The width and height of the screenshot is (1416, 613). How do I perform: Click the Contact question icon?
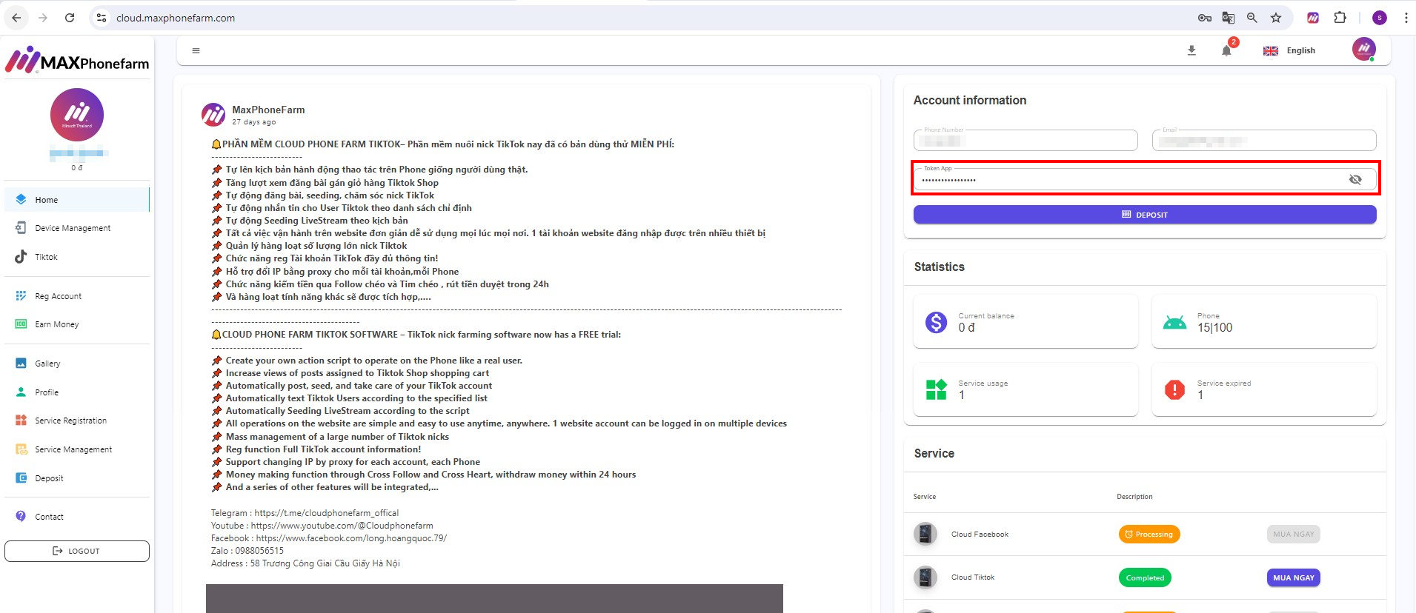[21, 517]
